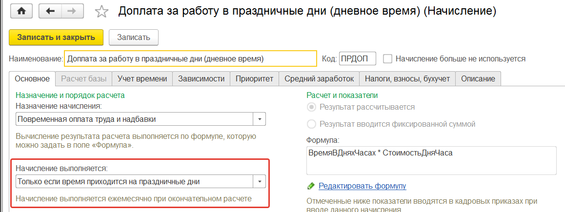Open the 'Зависимости' tab
565x212 pixels.
pos(201,78)
